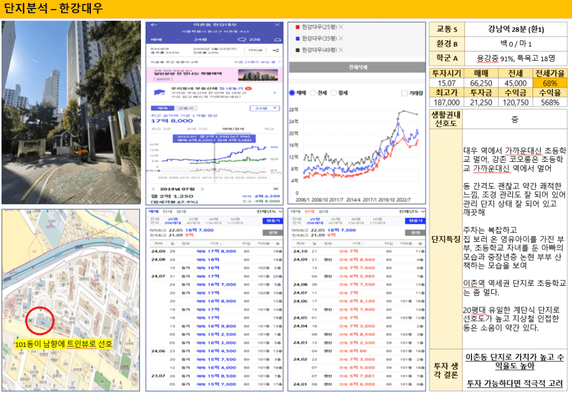
Task: Tap the back arrow in 이촌동 한강대우 header
Action: (x=154, y=25)
